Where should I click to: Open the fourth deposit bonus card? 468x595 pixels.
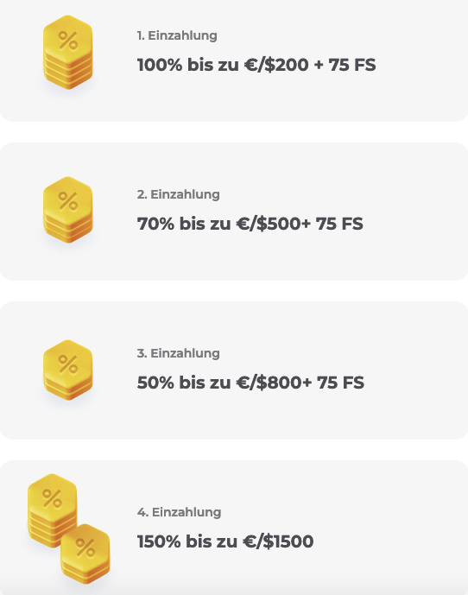[x=234, y=528]
